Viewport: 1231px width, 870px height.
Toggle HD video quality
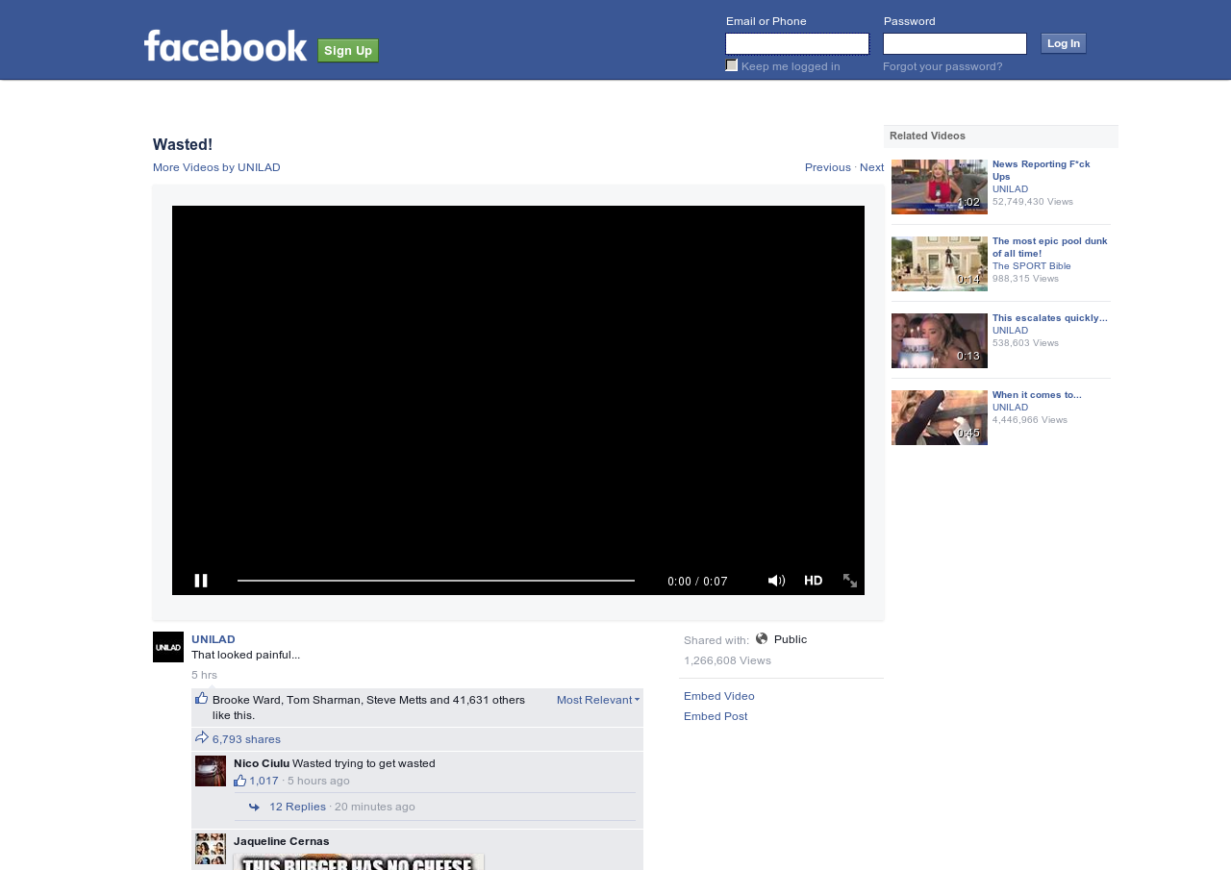point(814,581)
